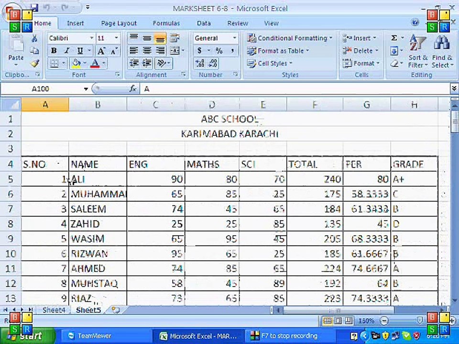Click the Insert Worksheet tab icon
459x344 pixels.
(116, 310)
